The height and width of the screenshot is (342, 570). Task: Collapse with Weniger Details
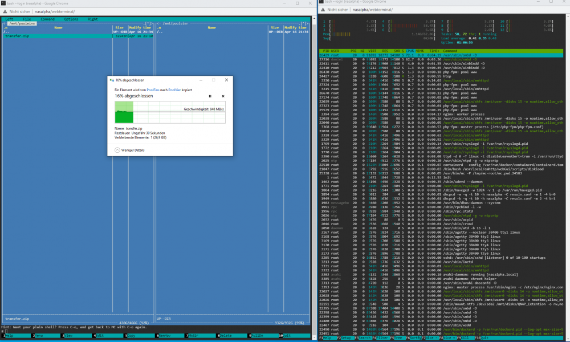[130, 150]
